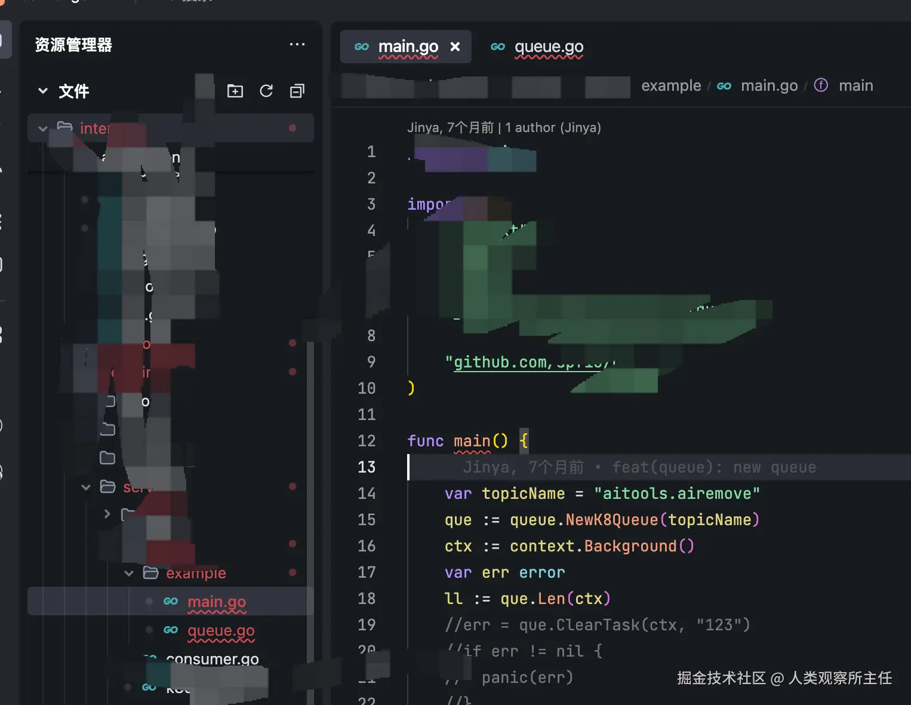Viewport: 911px width, 705px height.
Task: Collapse the example folder
Action: point(129,574)
